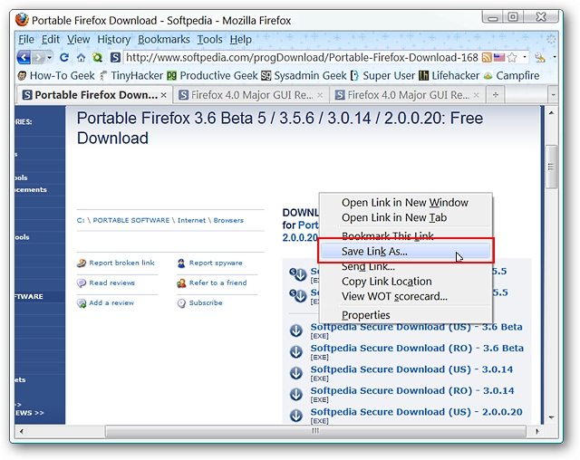This screenshot has height=460, width=580.
Task: Click the address bar URL field
Action: pyautogui.click(x=302, y=57)
